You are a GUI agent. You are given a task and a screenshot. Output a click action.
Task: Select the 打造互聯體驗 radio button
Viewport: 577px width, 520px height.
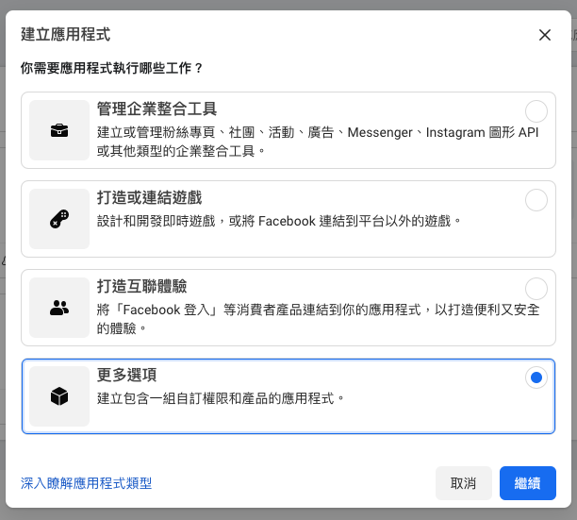536,288
